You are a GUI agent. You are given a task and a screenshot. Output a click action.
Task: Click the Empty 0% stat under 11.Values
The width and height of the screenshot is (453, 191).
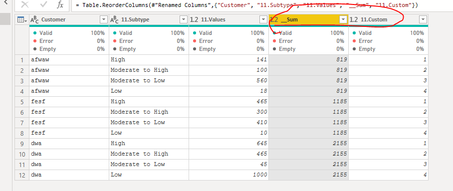(228, 49)
